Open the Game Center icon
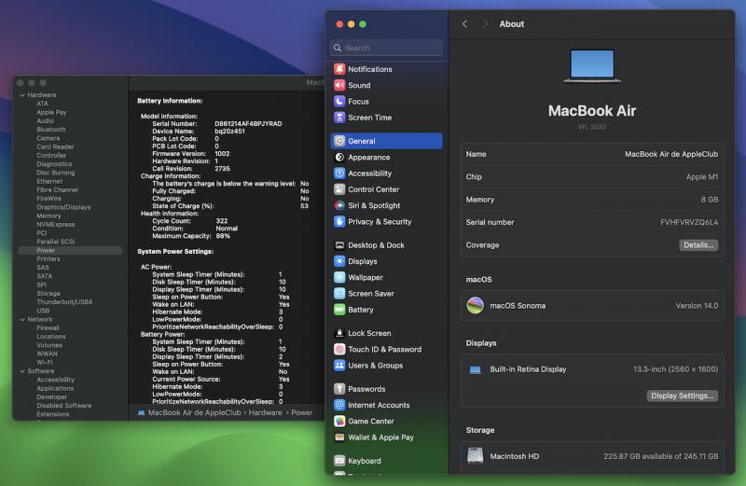 click(x=339, y=422)
